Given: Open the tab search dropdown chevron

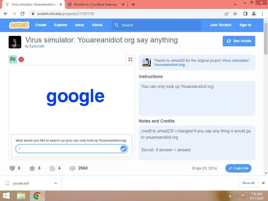Looking at the screenshot, I should click(x=235, y=4).
